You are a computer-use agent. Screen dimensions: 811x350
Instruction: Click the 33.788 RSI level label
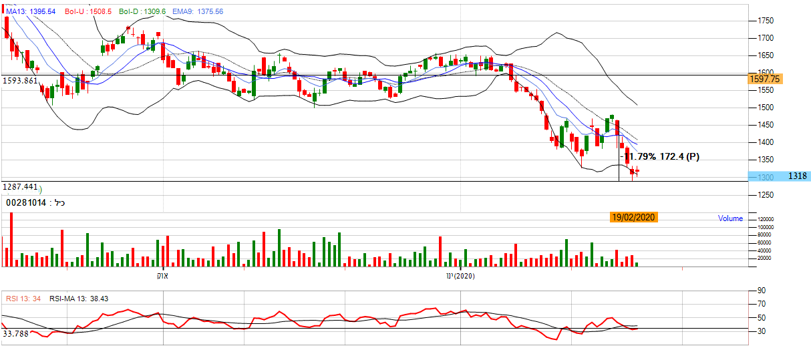point(16,333)
